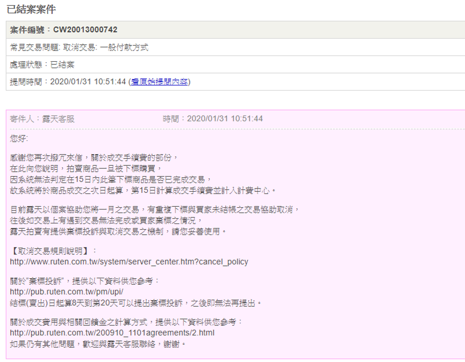Click the 常見交易問題: 取消交易 category row

click(235, 47)
